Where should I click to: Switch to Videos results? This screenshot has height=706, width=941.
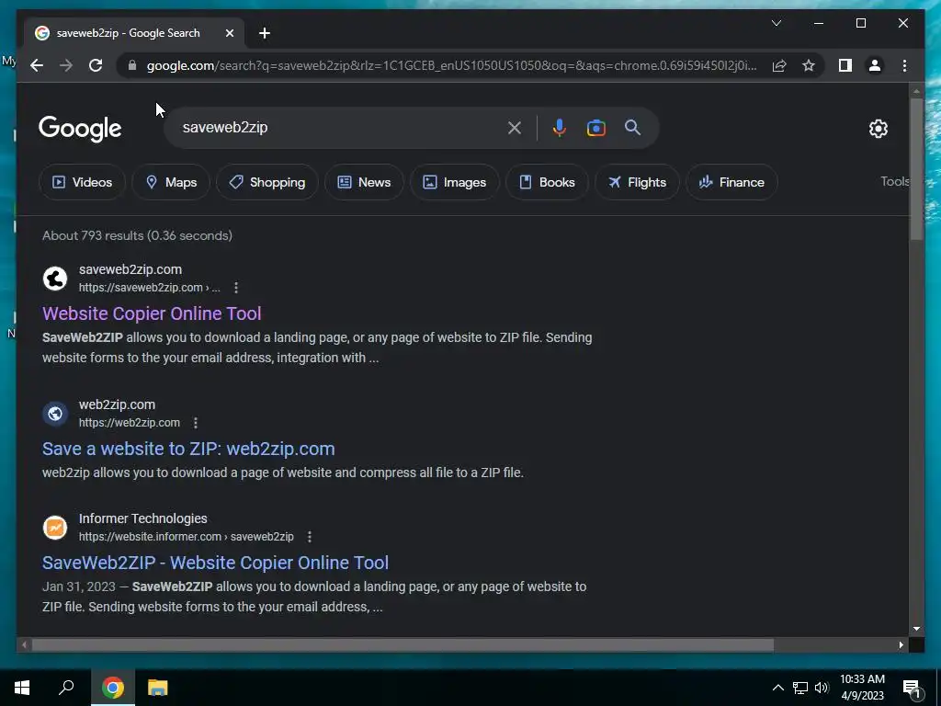82,183
